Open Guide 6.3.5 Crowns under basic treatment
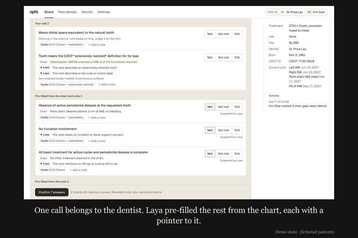 [53, 170]
